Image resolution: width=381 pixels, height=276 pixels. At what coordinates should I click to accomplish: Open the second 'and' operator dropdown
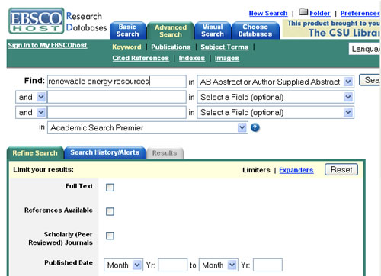tap(30, 112)
